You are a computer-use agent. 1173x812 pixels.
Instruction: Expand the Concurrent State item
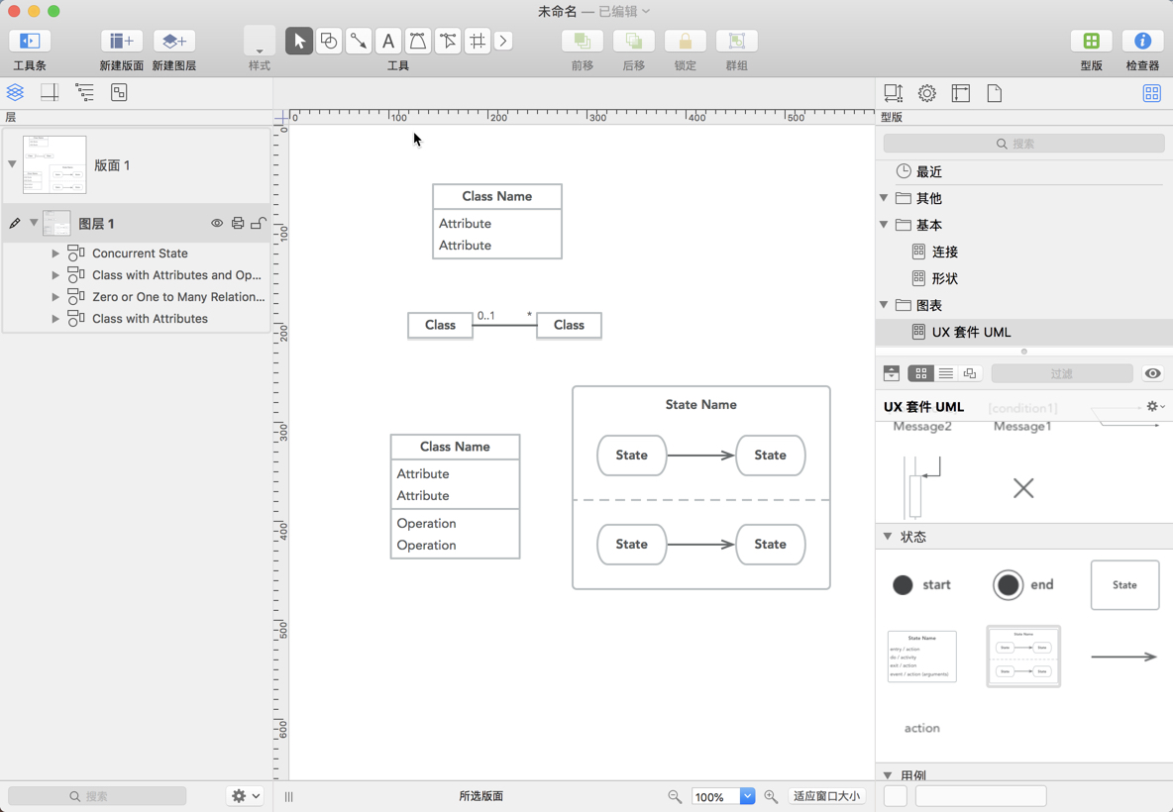(x=56, y=253)
